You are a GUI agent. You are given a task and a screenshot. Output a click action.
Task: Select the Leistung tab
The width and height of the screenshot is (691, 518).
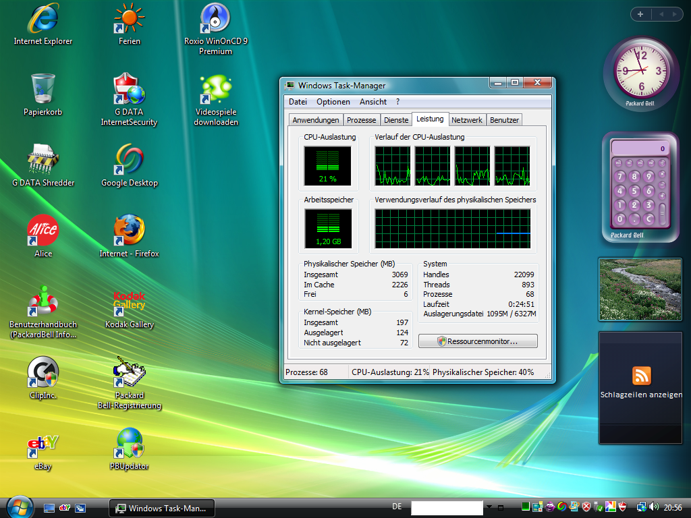[x=430, y=119]
